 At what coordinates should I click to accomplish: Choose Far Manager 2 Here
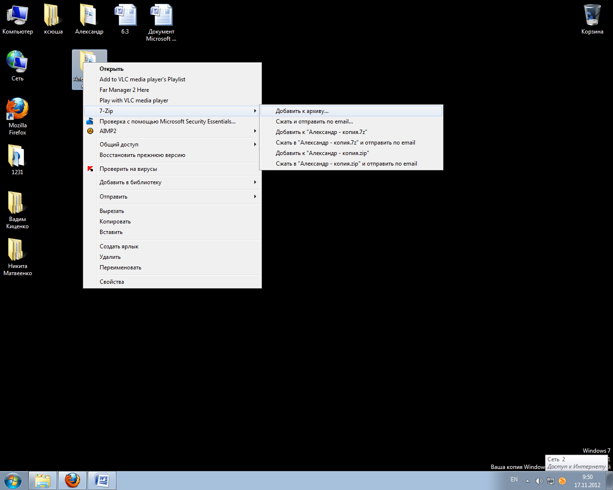tap(172, 90)
